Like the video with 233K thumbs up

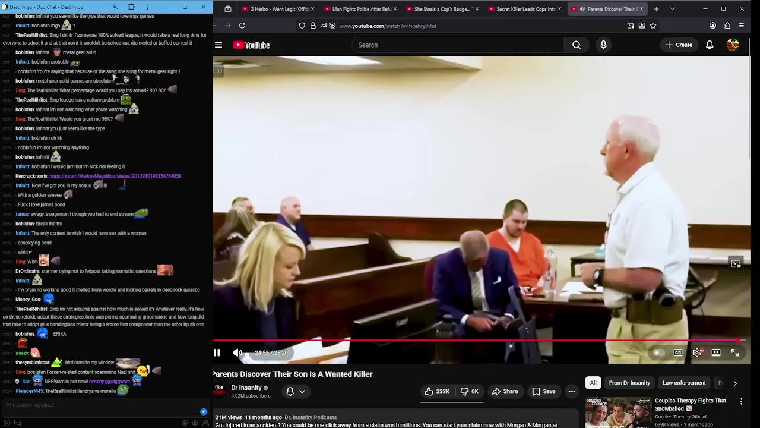(437, 391)
